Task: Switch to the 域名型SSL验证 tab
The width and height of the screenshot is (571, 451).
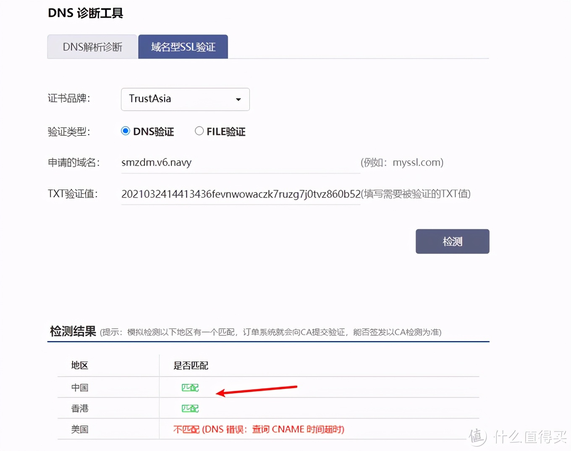Action: tap(183, 47)
